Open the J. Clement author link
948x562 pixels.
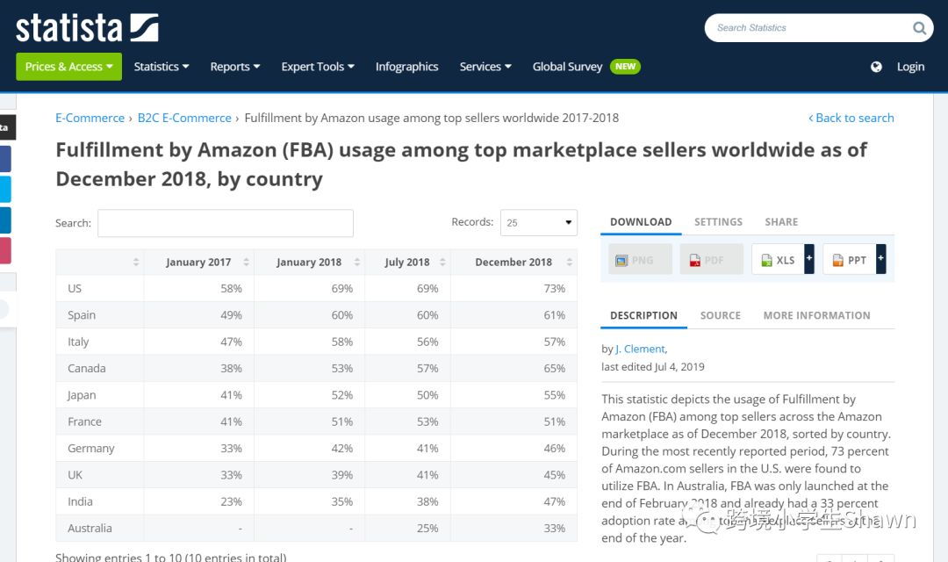coord(641,349)
